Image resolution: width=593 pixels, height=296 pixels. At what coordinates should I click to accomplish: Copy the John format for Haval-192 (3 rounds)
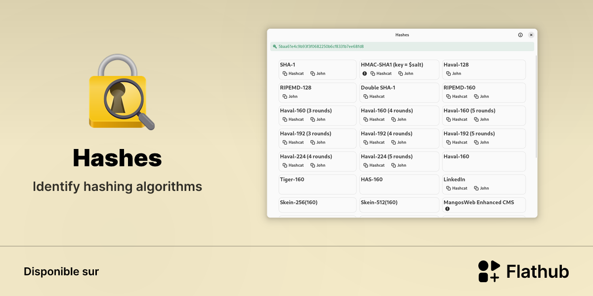pos(318,142)
